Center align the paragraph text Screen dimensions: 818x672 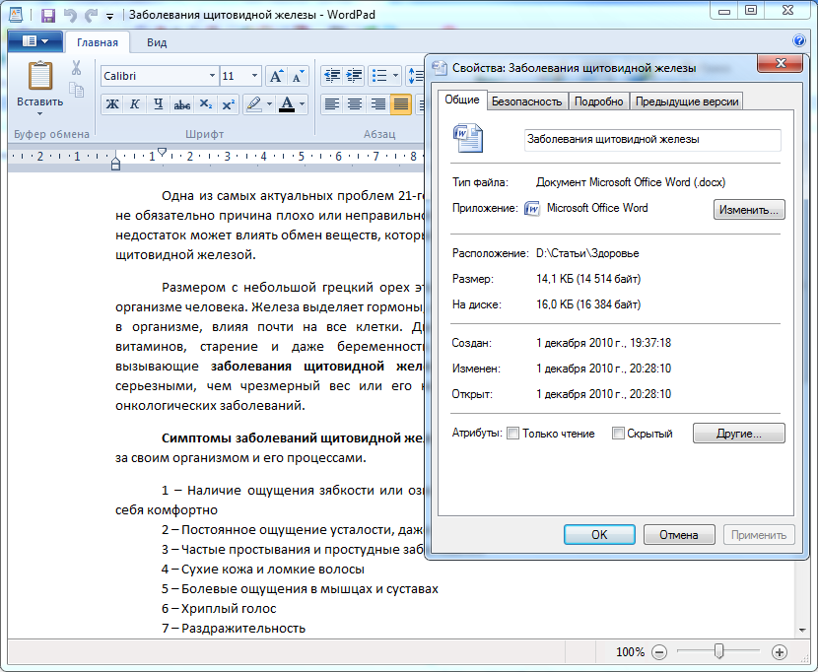[355, 104]
